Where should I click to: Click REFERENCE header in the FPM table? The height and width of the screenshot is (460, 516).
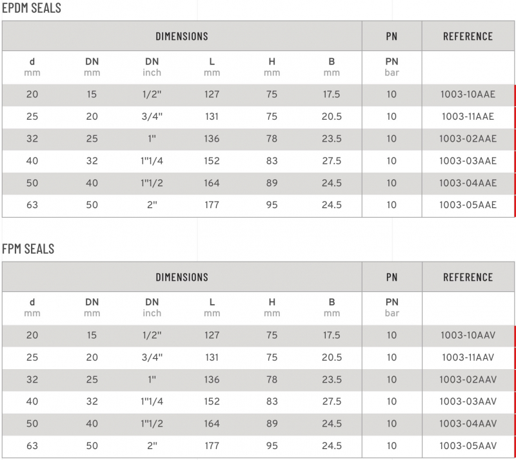click(x=468, y=277)
